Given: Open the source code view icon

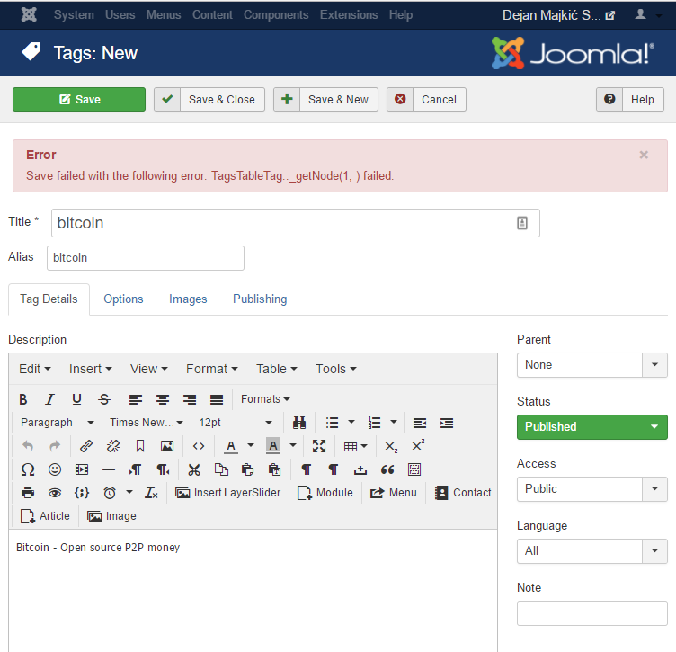Looking at the screenshot, I should [199, 446].
